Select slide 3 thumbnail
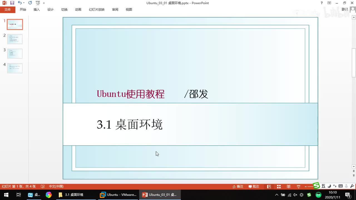Image resolution: width=356 pixels, height=200 pixels. [15, 53]
